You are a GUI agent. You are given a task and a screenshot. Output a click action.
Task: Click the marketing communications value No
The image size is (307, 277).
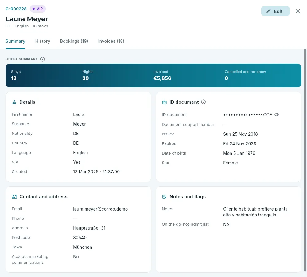(x=76, y=257)
